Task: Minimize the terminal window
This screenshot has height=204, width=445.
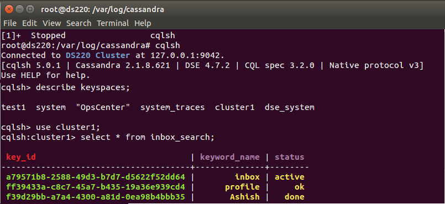Action: (x=19, y=9)
